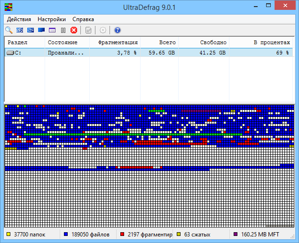Run quick optimization from the toolbar
This screenshot has width=299, height=243.
pos(31,30)
